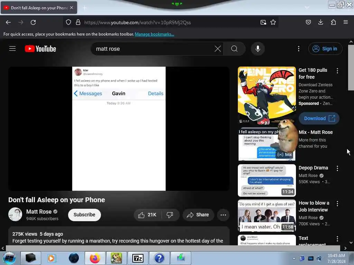Open the Depop Drama video thumbnail
Image resolution: width=354 pixels, height=265 pixels.
(x=267, y=180)
